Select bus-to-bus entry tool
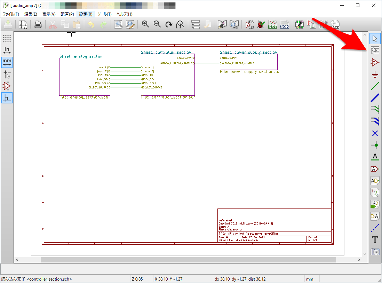This screenshot has height=283, width=382. click(375, 121)
